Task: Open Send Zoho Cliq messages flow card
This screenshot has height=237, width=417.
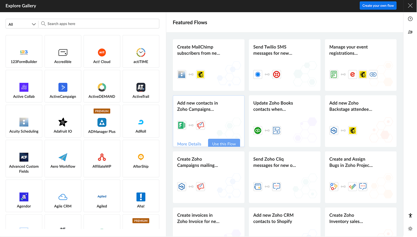Action: 285,177
